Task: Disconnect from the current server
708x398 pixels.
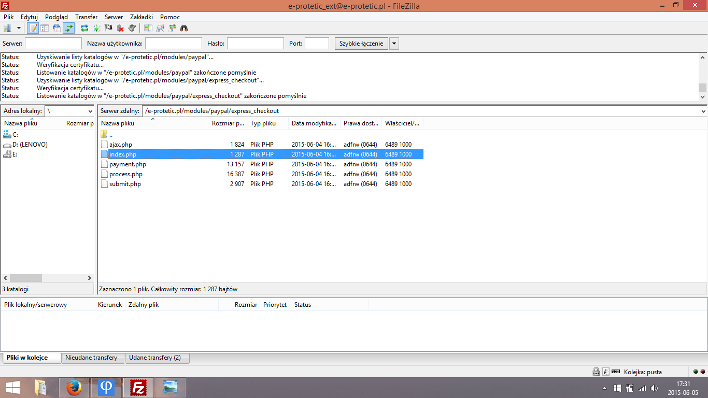Action: point(120,28)
